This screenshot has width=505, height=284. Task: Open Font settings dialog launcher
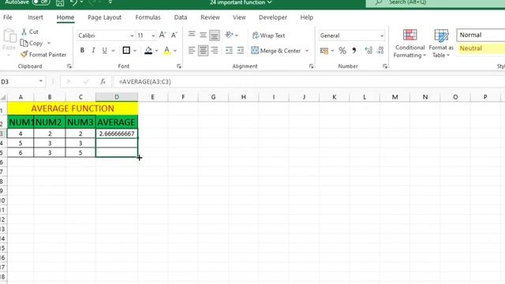(179, 66)
